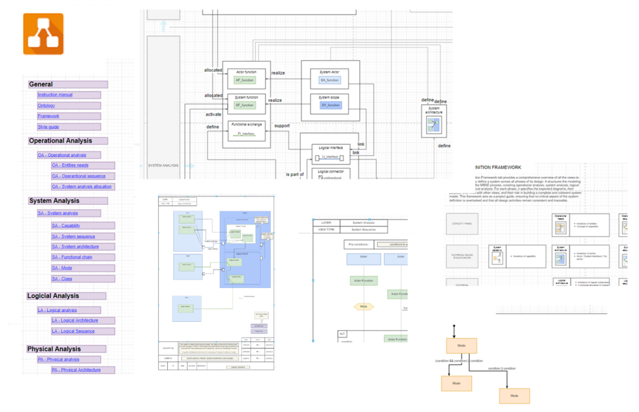639x412 pixels.
Task: Select the Logicial Analysis heading
Action: (66, 296)
